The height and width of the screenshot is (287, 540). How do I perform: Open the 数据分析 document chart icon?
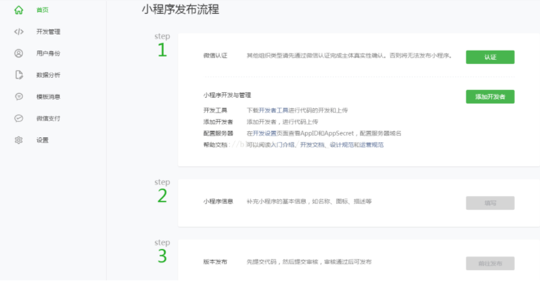(x=19, y=75)
